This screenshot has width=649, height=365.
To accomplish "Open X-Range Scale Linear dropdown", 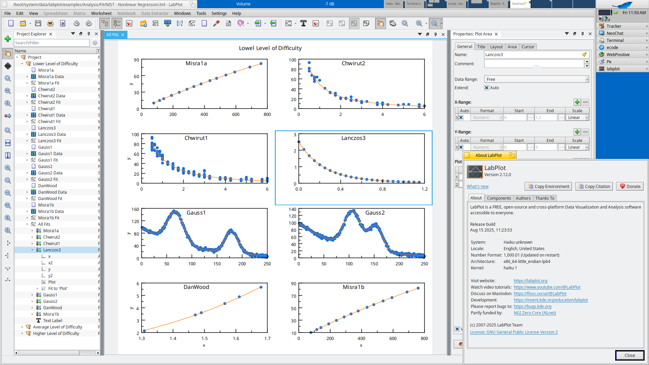I will 577,118.
